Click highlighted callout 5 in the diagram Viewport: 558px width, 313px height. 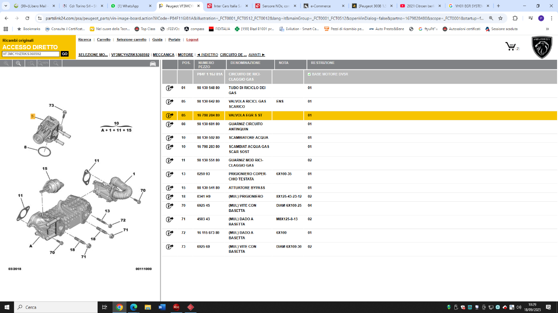(33, 116)
